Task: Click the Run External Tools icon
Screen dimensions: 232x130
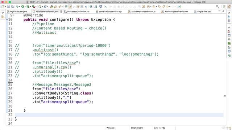Action: point(34,6)
